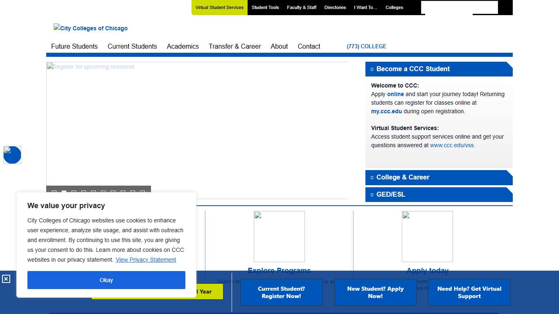Image resolution: width=559 pixels, height=314 pixels.
Task: Click the image icon above Explore Programs
Action: pos(279,236)
